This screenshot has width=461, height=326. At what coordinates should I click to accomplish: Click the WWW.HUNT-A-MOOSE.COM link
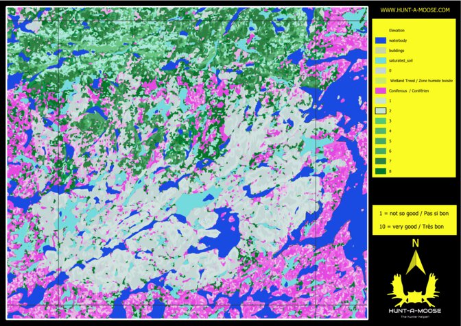tap(415, 10)
